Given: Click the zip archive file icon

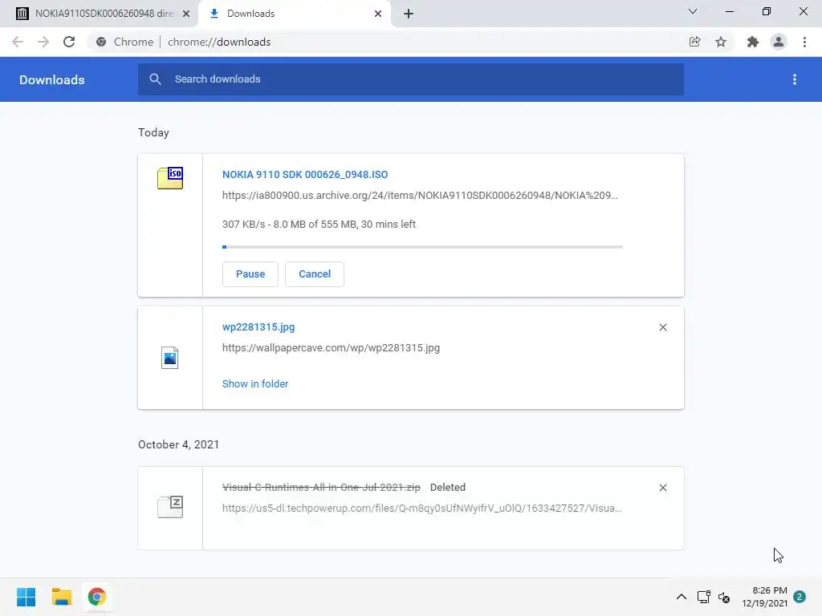Looking at the screenshot, I should click(x=170, y=507).
